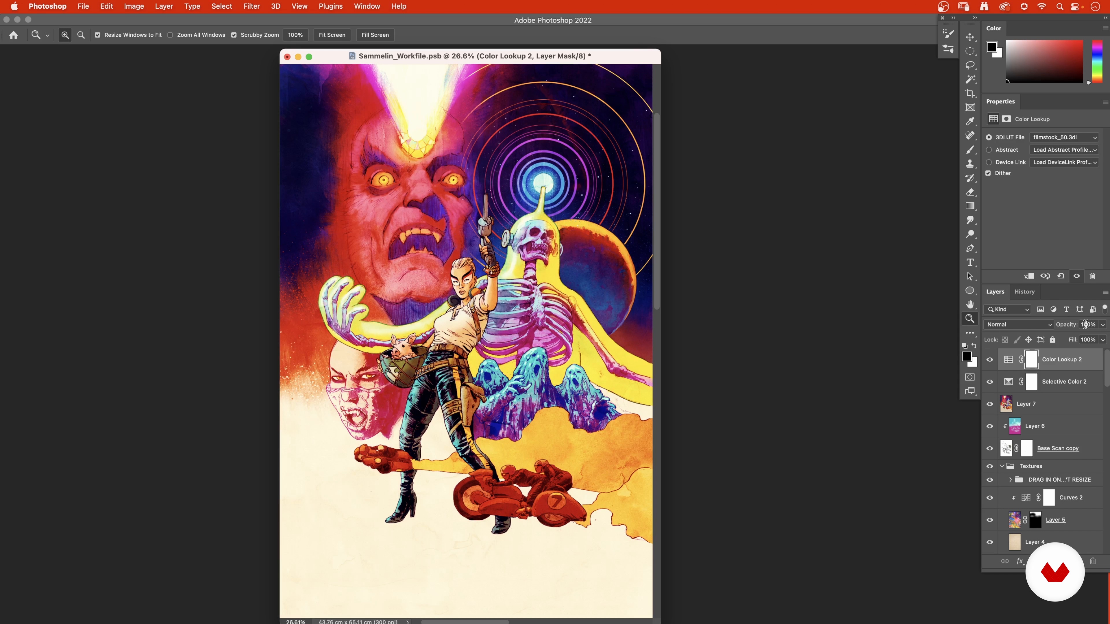
Task: Select the Abstract radio button
Action: coord(989,150)
